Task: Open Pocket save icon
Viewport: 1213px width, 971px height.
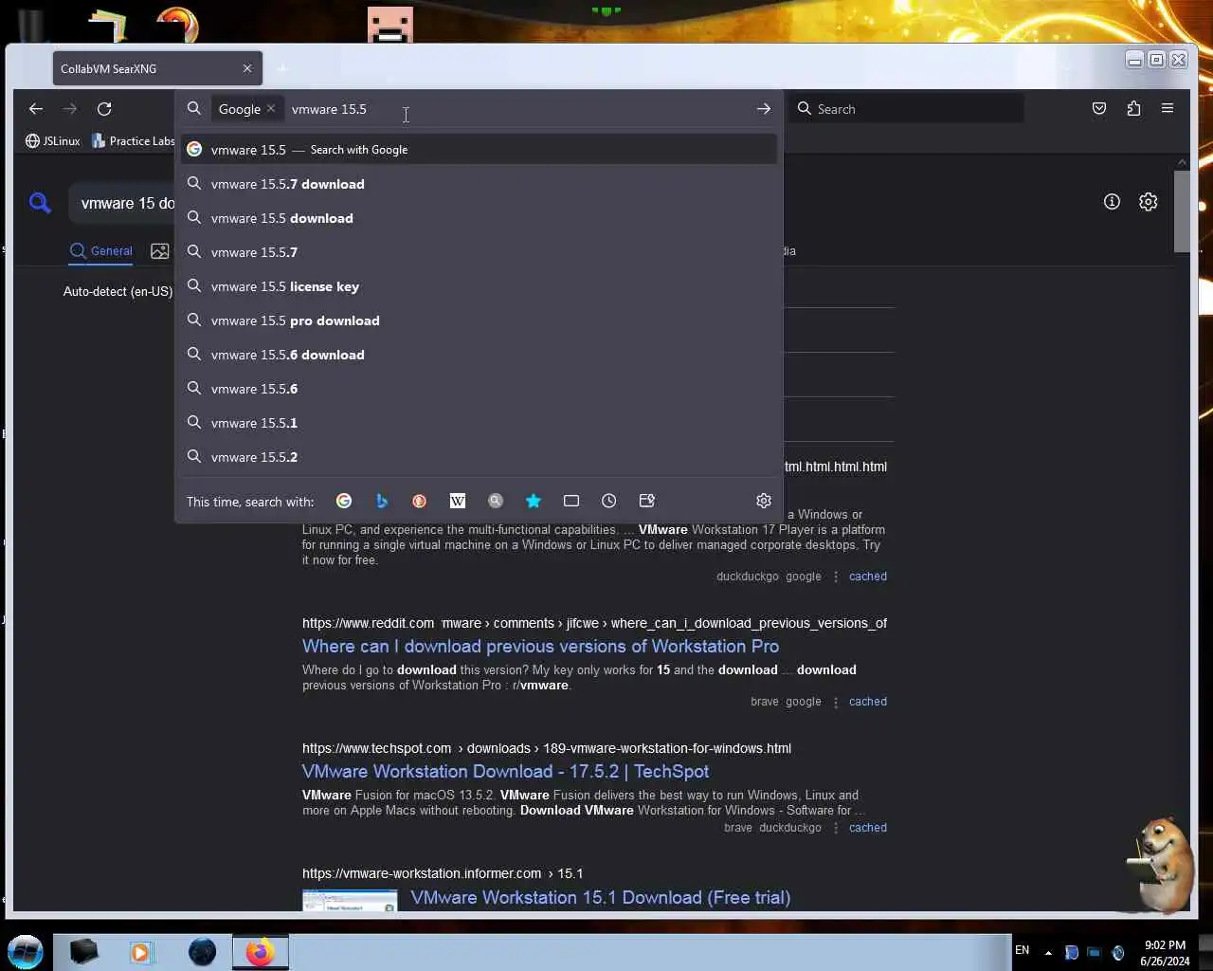Action: (x=1099, y=109)
